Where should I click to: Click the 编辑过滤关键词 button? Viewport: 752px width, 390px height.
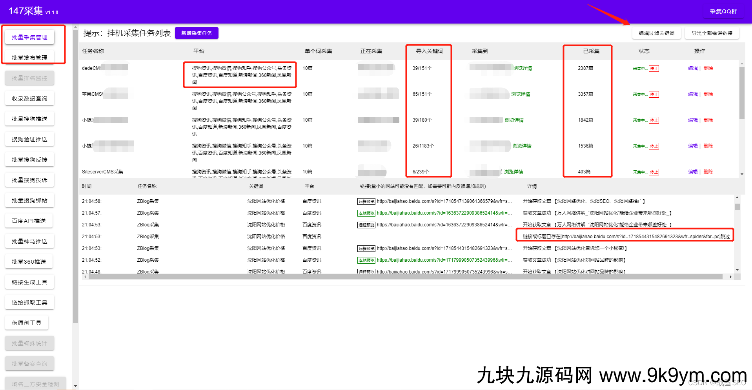click(656, 33)
